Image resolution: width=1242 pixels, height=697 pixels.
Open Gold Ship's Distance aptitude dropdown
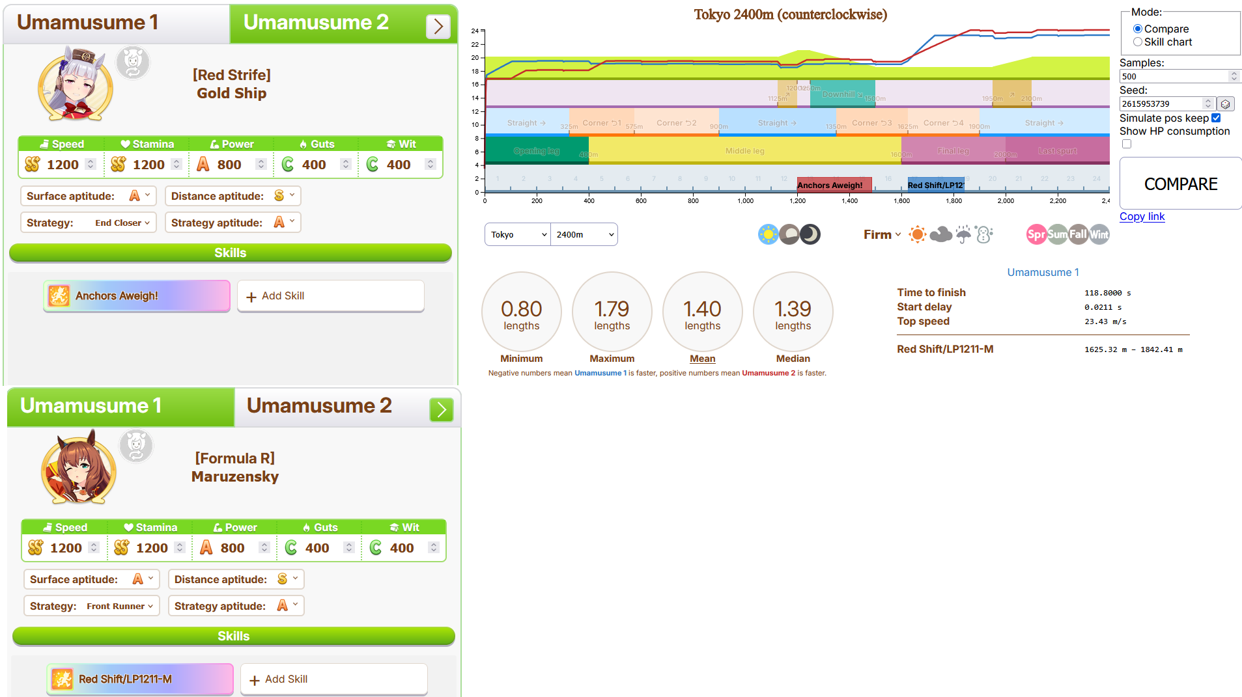pos(233,196)
